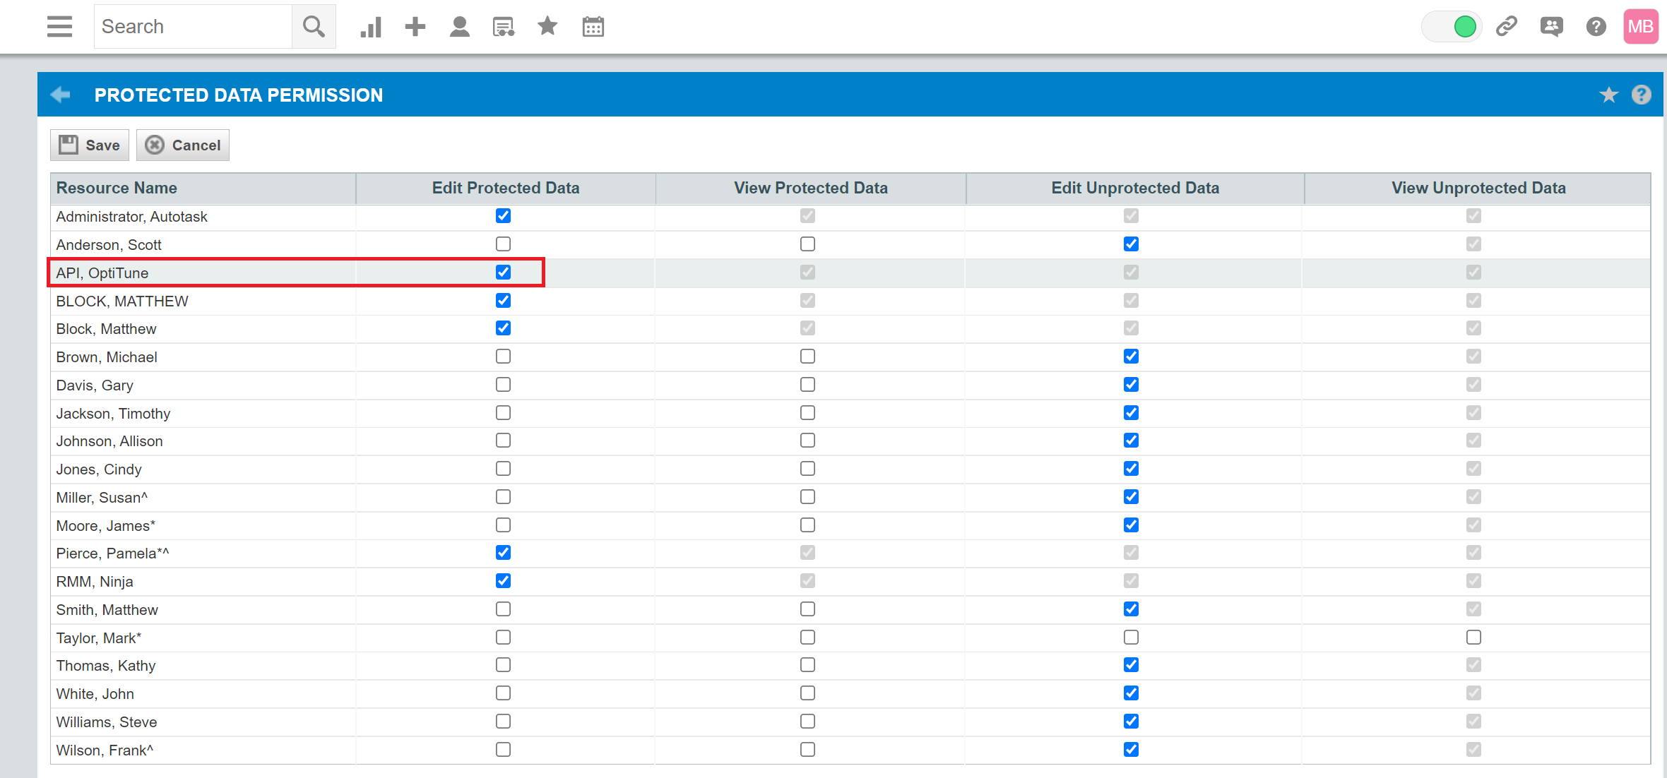Click the Protected Data Permission page title
Viewport: 1667px width, 778px height.
[239, 95]
